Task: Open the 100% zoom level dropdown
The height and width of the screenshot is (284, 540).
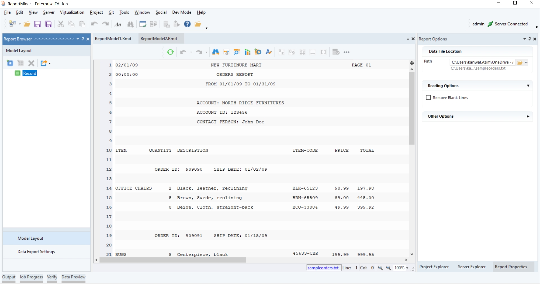Action: tap(407, 268)
